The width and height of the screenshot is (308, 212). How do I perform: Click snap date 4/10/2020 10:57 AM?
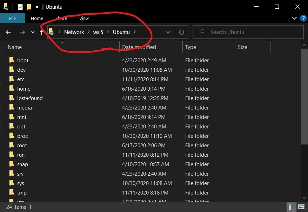145,164
